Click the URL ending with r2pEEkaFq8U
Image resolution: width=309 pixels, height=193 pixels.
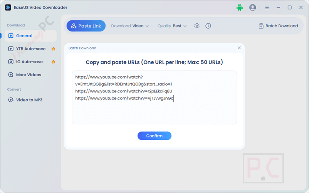pyautogui.click(x=124, y=91)
